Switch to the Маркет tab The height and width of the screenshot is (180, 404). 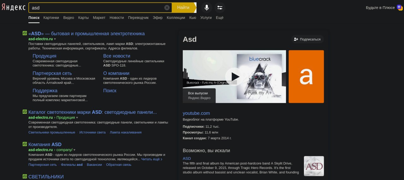point(99,18)
